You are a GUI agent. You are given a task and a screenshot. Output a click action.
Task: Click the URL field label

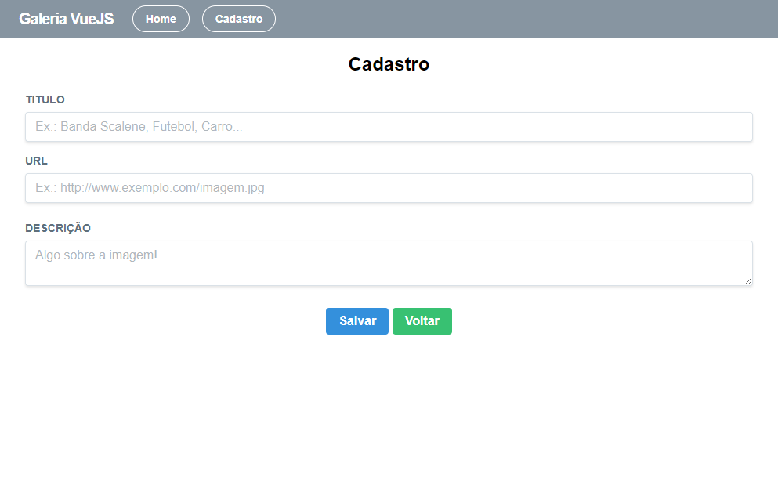pyautogui.click(x=36, y=161)
